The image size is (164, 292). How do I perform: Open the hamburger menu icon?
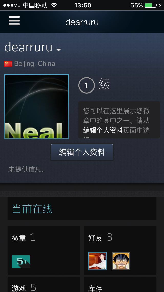(x=14, y=21)
